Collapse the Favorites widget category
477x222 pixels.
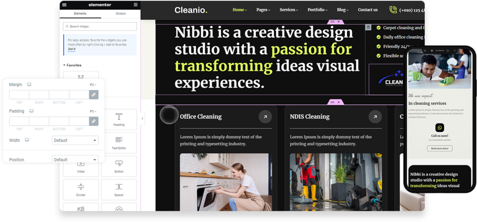click(72, 65)
